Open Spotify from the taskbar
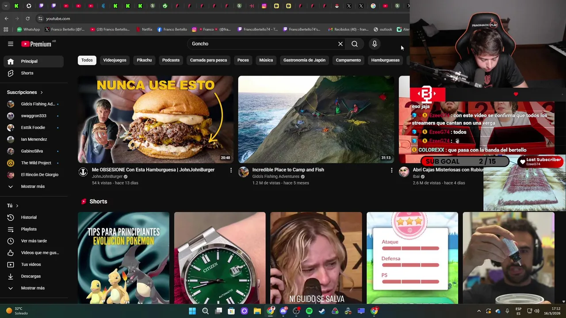The height and width of the screenshot is (318, 566). 309,311
